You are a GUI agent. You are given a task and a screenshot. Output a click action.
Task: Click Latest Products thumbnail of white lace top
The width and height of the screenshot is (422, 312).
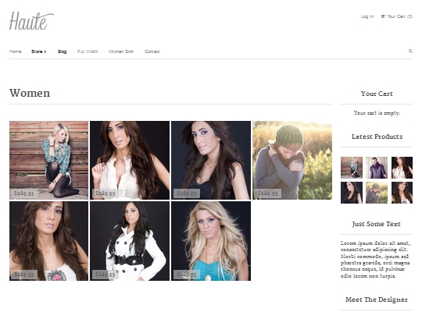pyautogui.click(x=402, y=168)
